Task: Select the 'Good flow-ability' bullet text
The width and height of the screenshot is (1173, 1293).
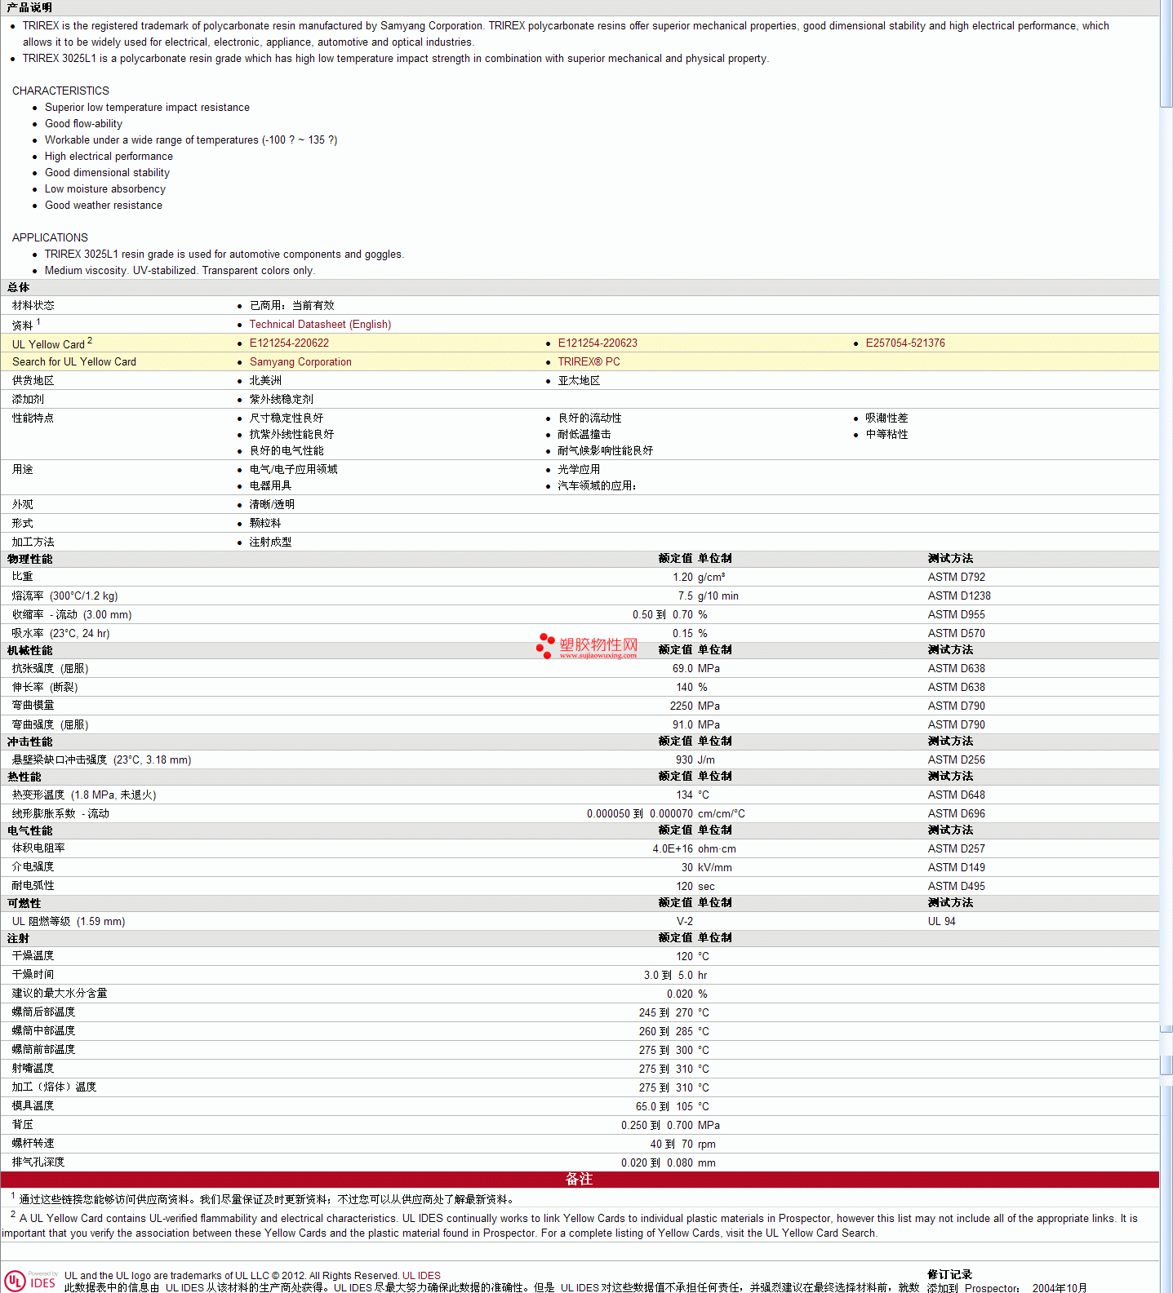Action: click(x=83, y=124)
